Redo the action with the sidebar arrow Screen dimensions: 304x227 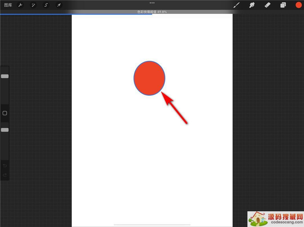pos(5,175)
